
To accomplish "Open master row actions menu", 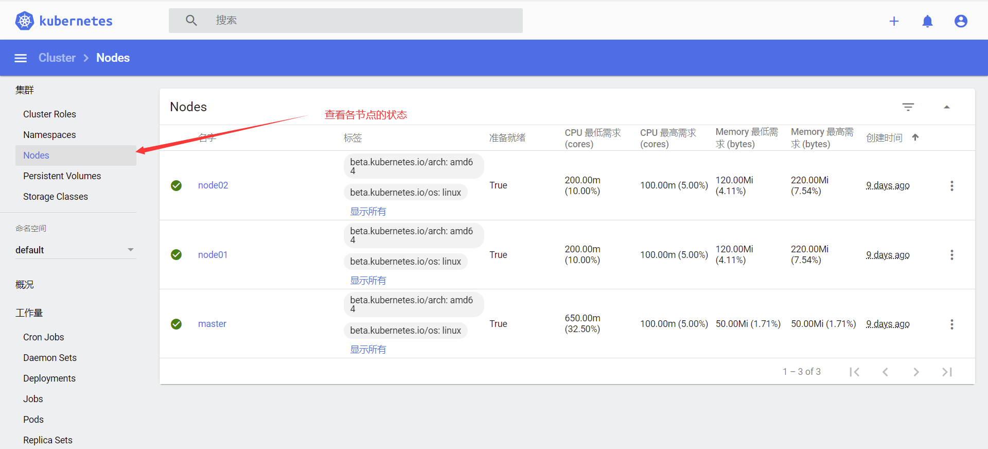I will [x=952, y=324].
